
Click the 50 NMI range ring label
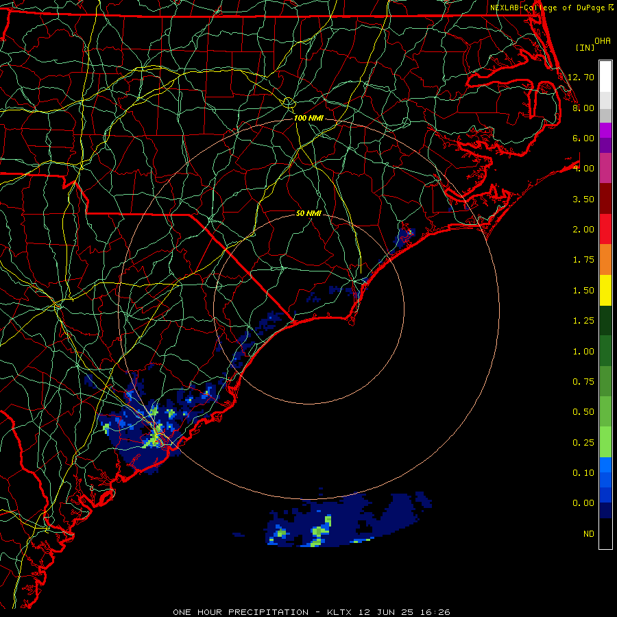[x=308, y=213]
